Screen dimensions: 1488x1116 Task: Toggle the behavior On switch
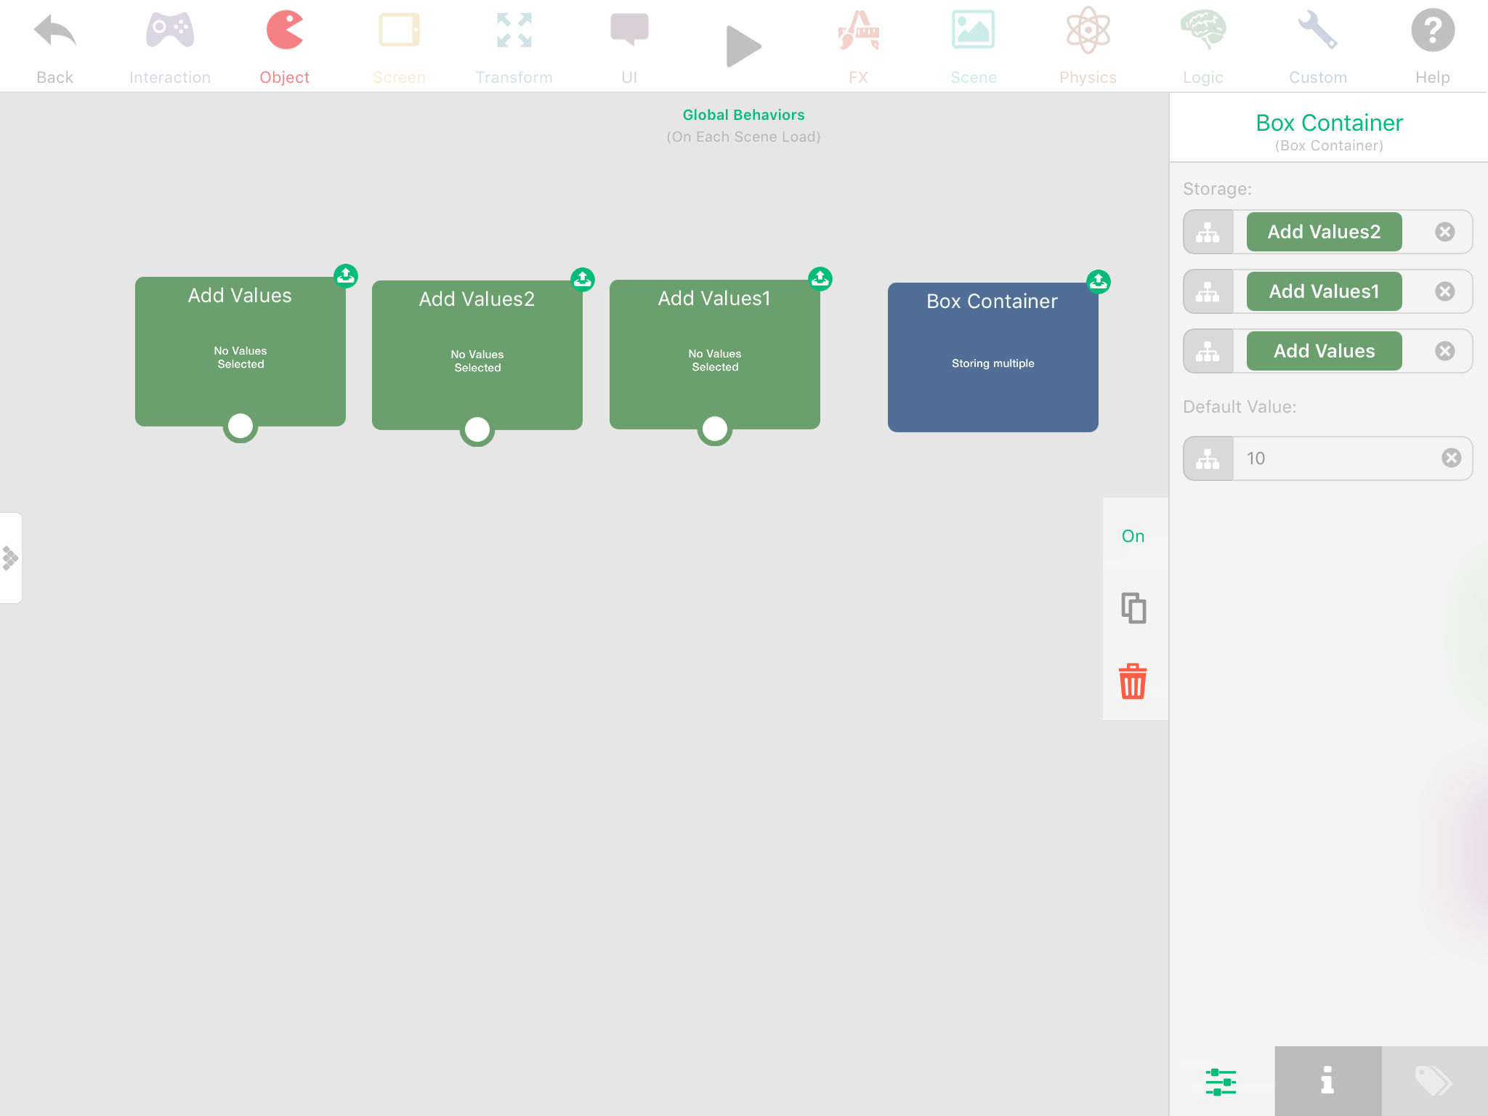point(1133,536)
